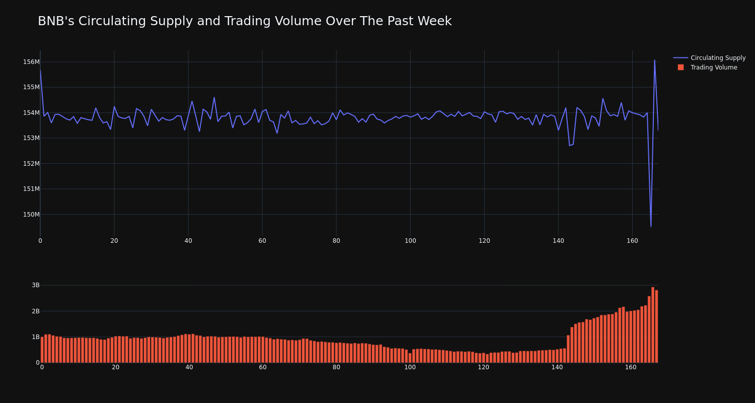Click the chart title about BNB's supply
Viewport: 755px width, 403px height.
point(245,21)
